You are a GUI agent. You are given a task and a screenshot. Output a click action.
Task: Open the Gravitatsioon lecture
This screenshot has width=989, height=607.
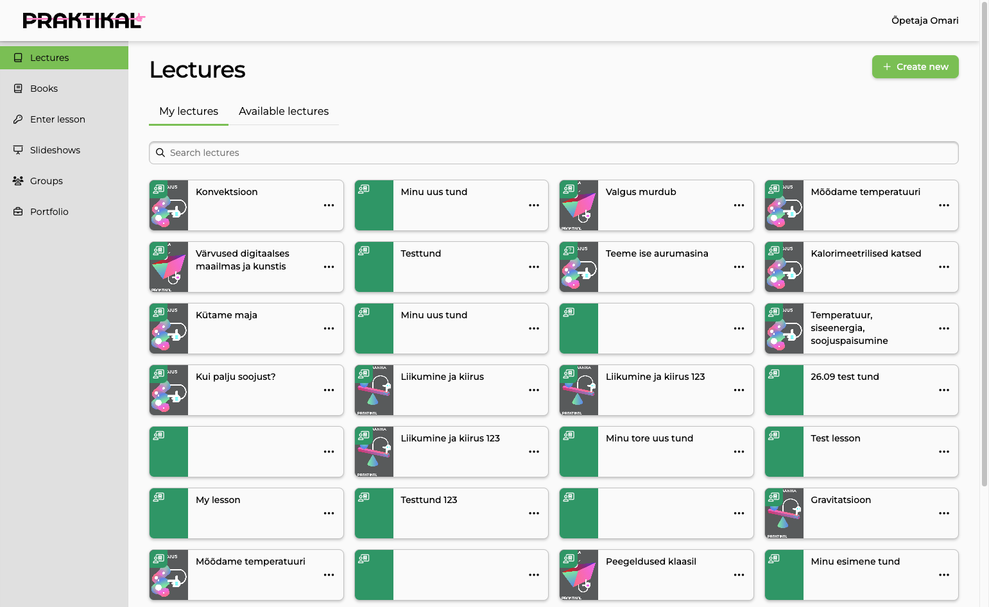pyautogui.click(x=861, y=513)
